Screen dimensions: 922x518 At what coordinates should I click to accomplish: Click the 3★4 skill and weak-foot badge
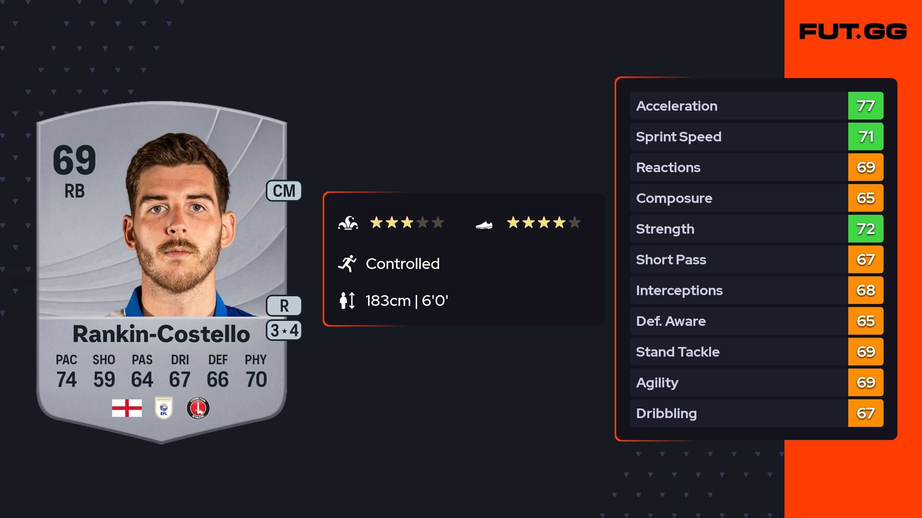284,330
